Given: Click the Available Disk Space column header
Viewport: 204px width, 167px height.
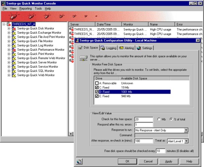Looking at the screenshot, I should click(x=145, y=78).
